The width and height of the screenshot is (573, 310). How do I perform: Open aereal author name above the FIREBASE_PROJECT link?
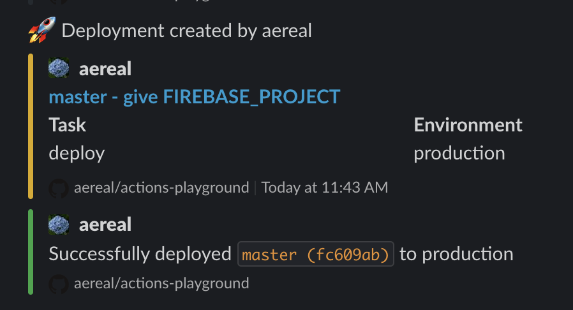click(105, 69)
